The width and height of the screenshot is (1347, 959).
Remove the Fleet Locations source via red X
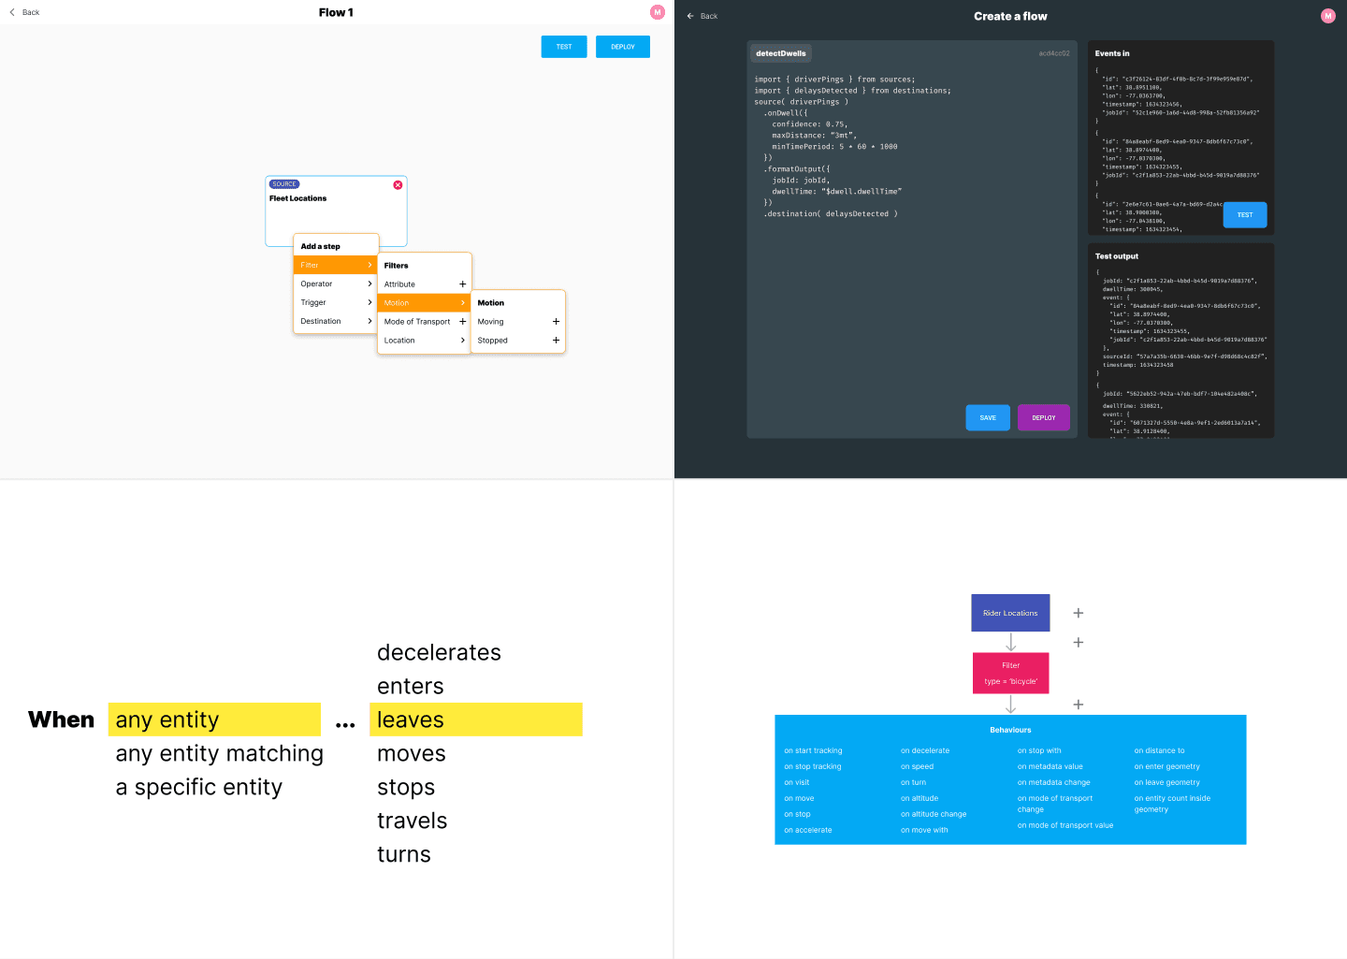pyautogui.click(x=398, y=185)
